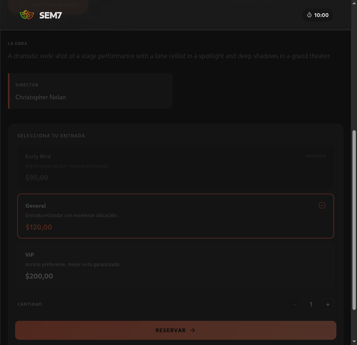The image size is (357, 345).
Task: Click the Reservar button label
Action: (170, 330)
